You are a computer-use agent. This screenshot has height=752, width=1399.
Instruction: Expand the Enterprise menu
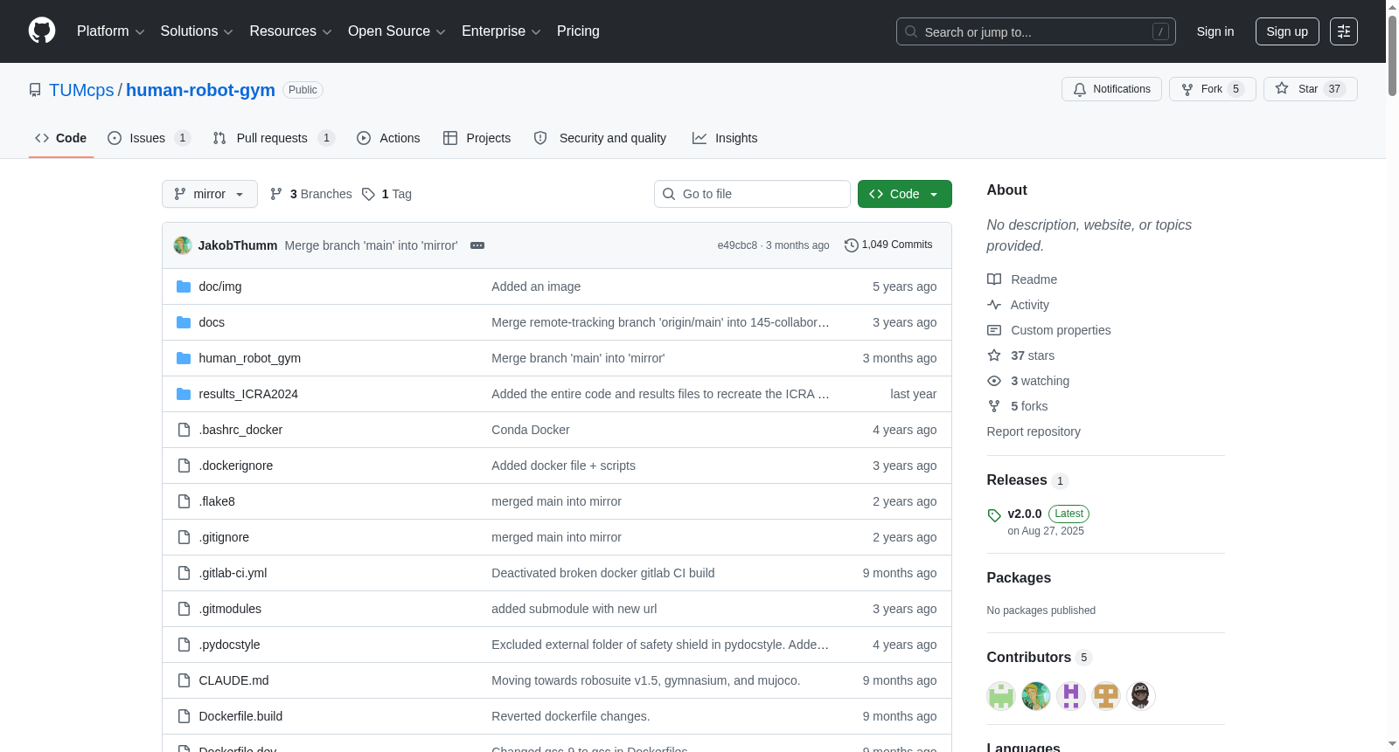501,31
